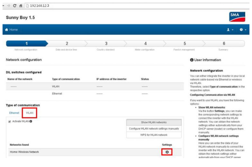Go forward with browser arrow
This screenshot has height=167, width=252.
point(9,6)
